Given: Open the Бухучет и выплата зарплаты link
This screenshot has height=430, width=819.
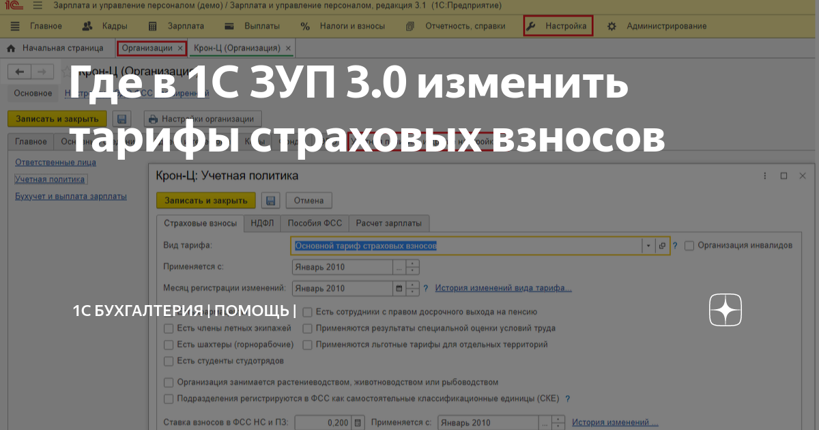Looking at the screenshot, I should 71,197.
